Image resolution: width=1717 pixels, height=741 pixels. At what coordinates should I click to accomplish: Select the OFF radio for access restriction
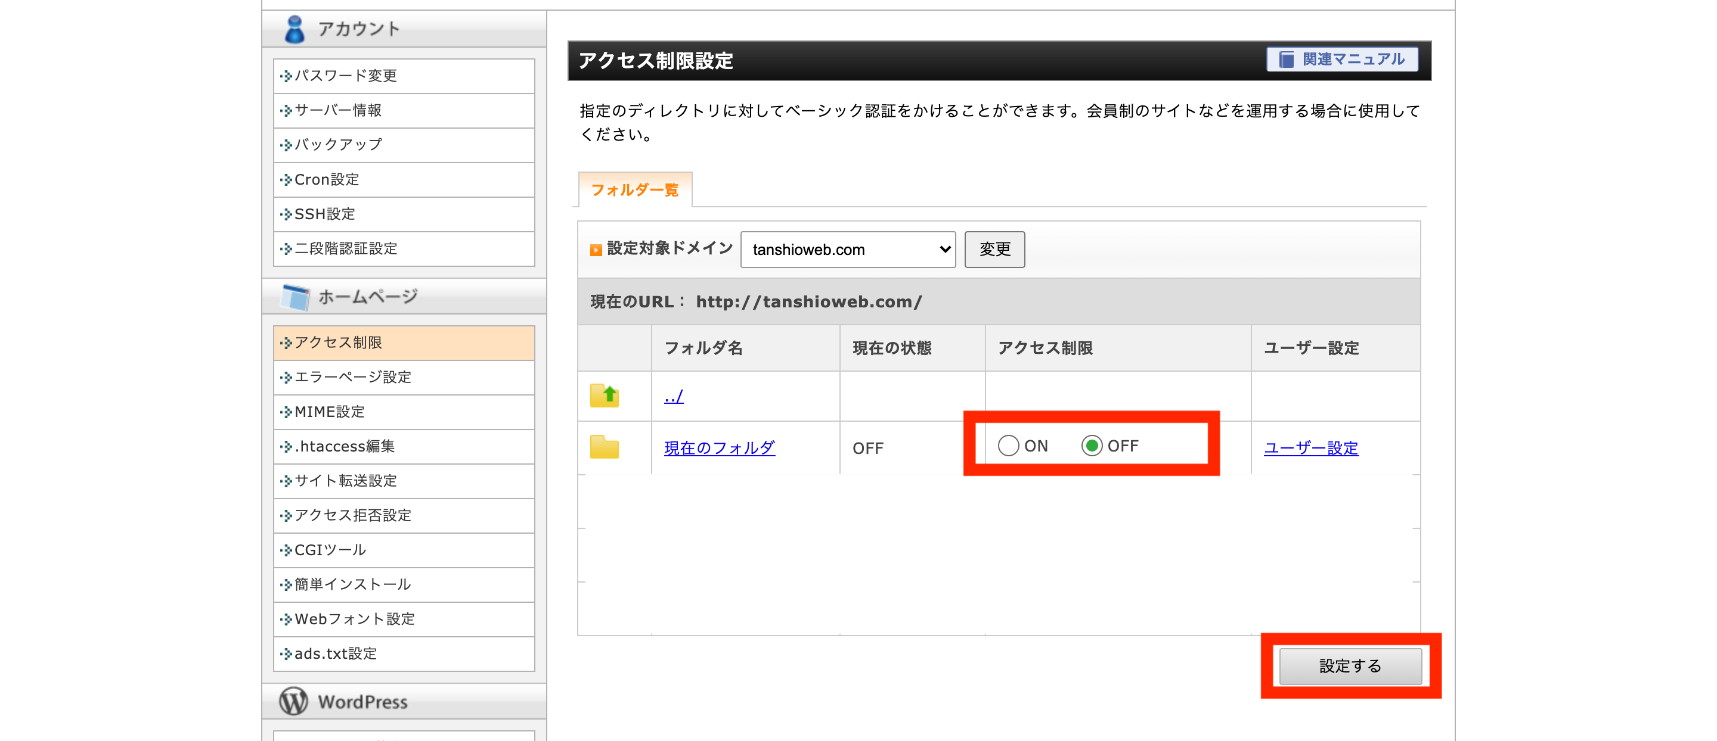[x=1091, y=446]
